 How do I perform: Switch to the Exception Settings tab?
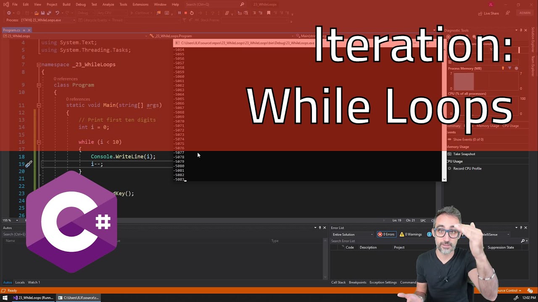383,282
